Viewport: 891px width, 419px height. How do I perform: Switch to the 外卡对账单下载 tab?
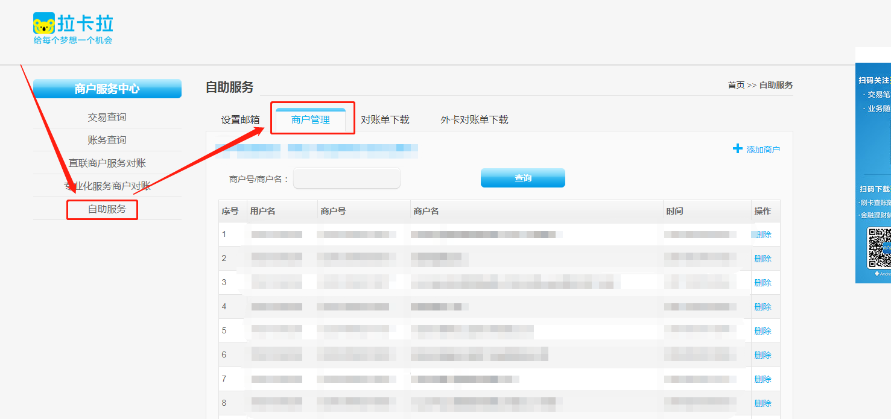pyautogui.click(x=474, y=120)
